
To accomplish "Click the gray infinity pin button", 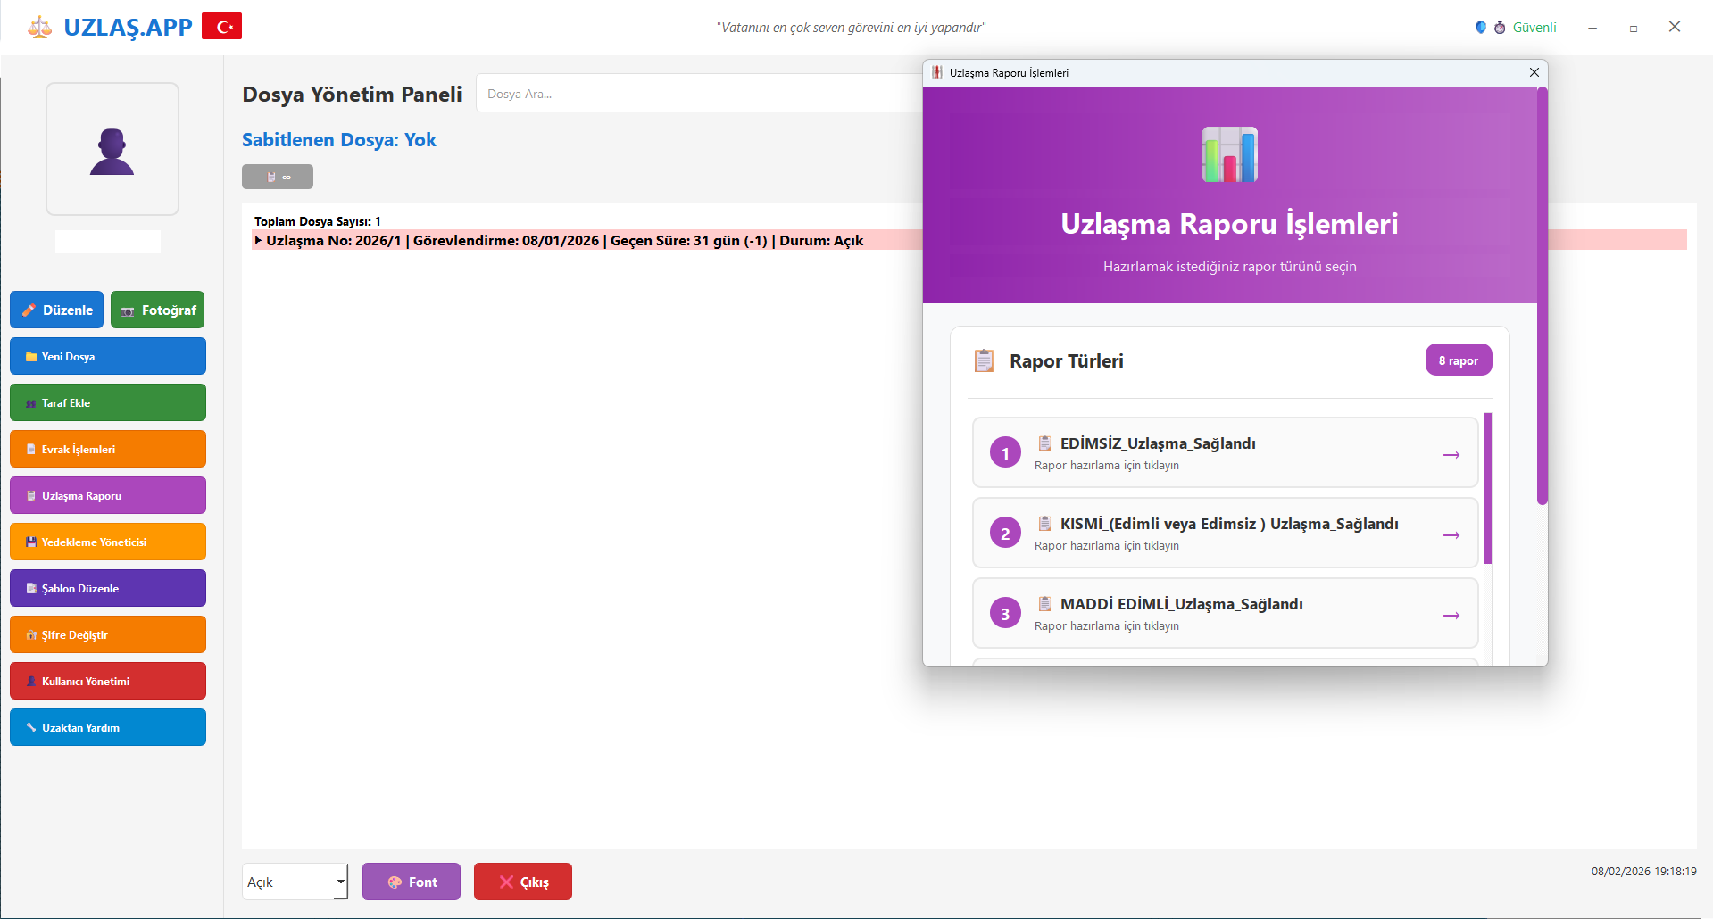I will 278,177.
